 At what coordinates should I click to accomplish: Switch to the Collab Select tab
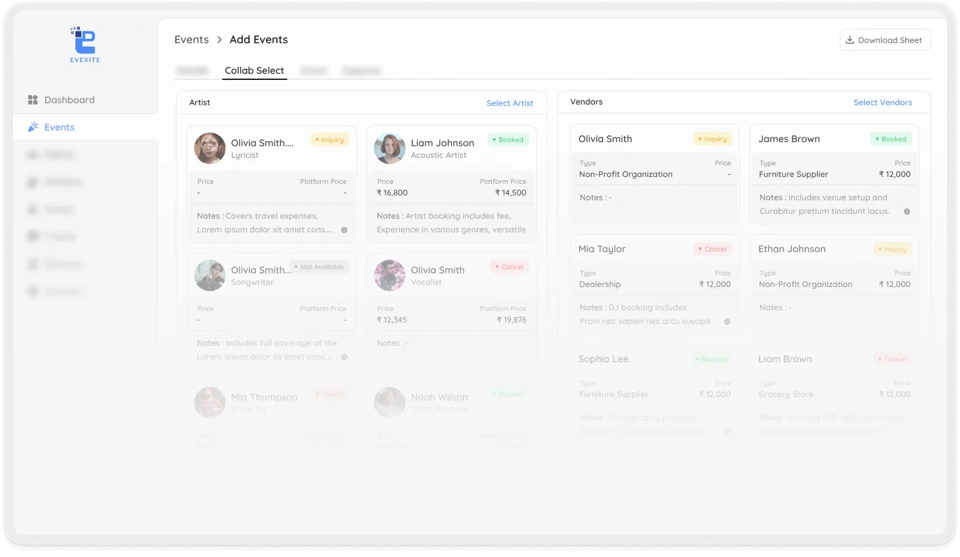pos(254,70)
